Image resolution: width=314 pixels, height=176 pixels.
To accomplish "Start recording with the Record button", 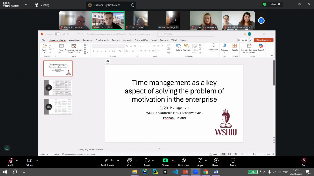I will click(216, 160).
